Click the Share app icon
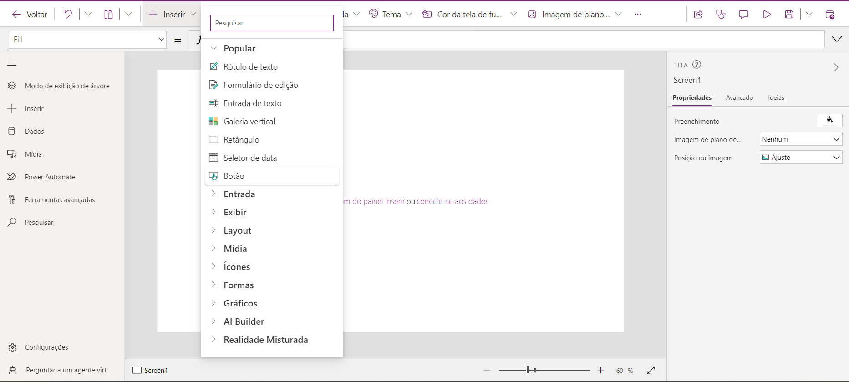Viewport: 849px width, 382px height. pos(698,15)
